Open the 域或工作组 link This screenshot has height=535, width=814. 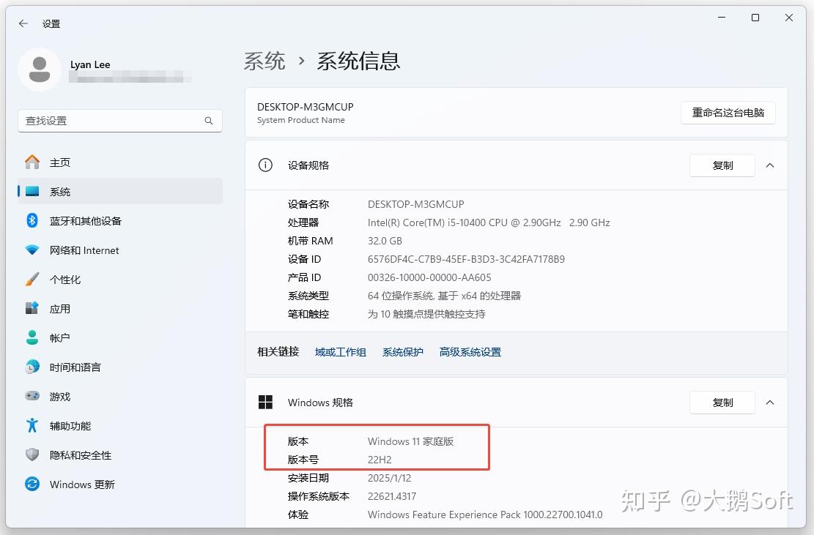pyautogui.click(x=341, y=352)
